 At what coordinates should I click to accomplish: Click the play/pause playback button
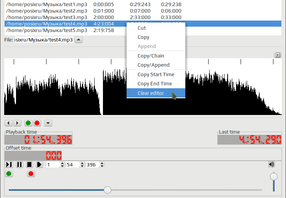point(9,164)
